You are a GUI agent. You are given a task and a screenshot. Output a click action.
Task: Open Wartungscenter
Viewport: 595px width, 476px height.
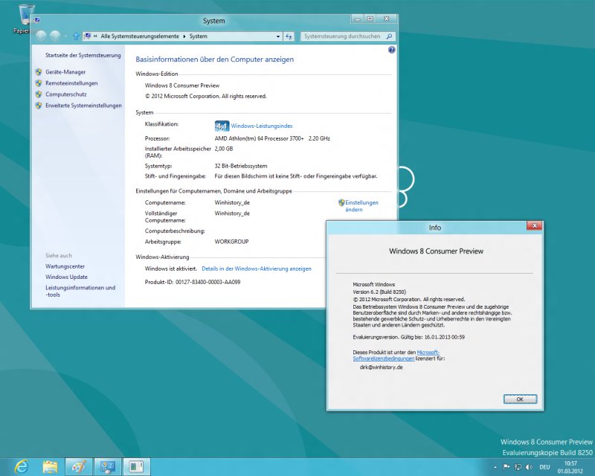[x=65, y=266]
